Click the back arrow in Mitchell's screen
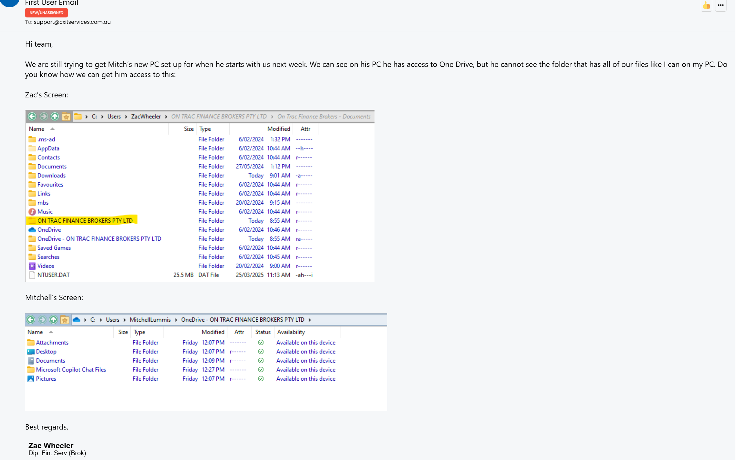The width and height of the screenshot is (736, 460). [x=31, y=319]
